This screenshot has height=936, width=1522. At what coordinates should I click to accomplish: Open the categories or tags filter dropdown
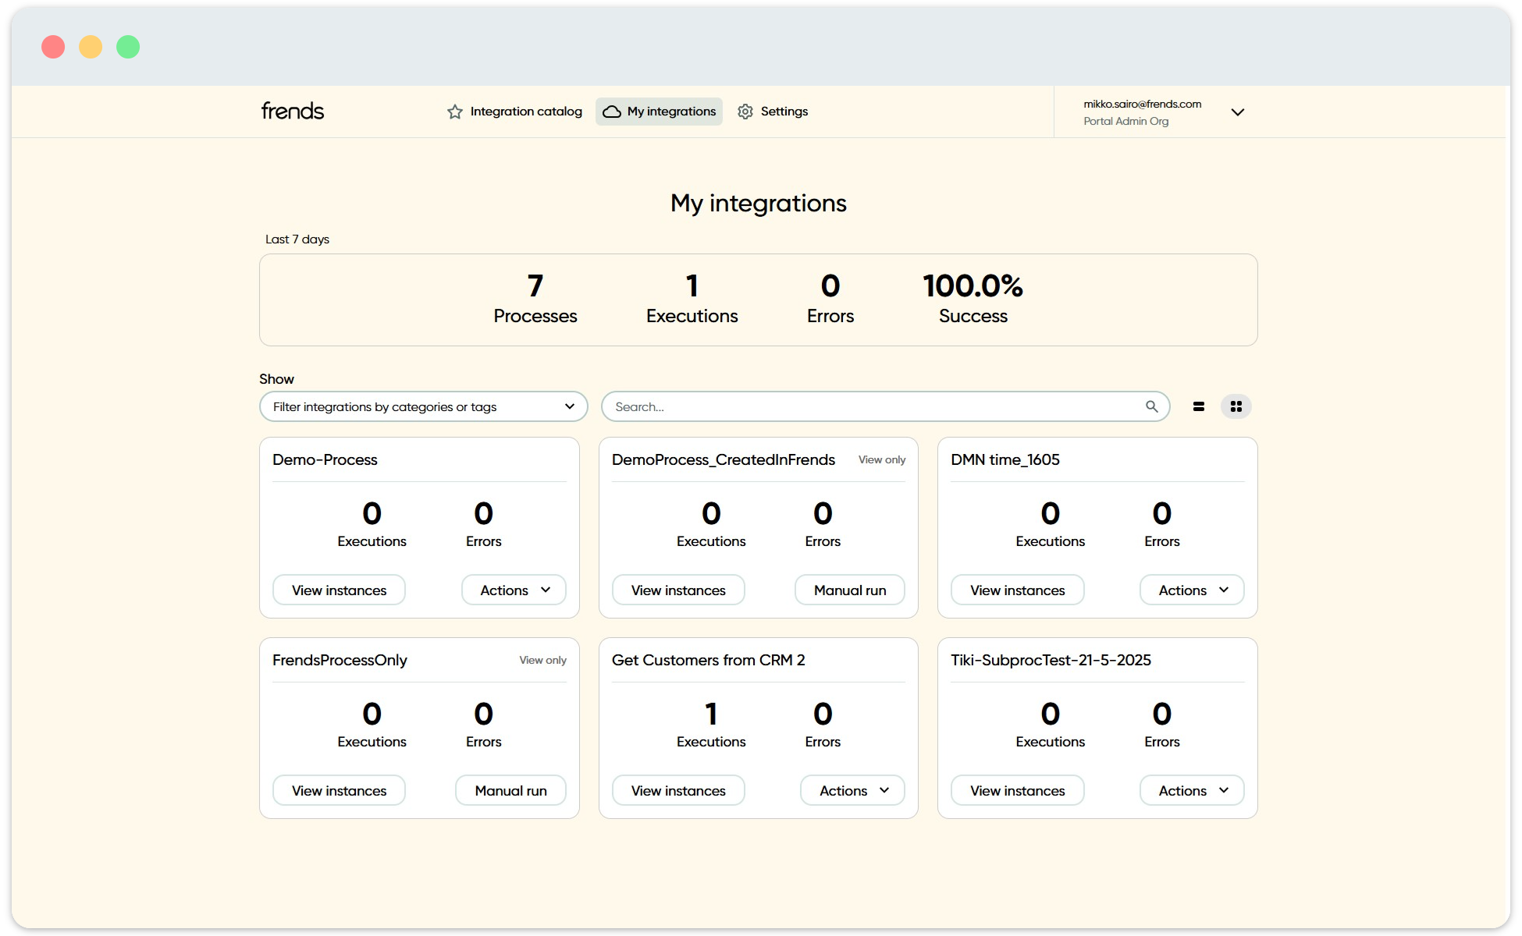click(423, 406)
